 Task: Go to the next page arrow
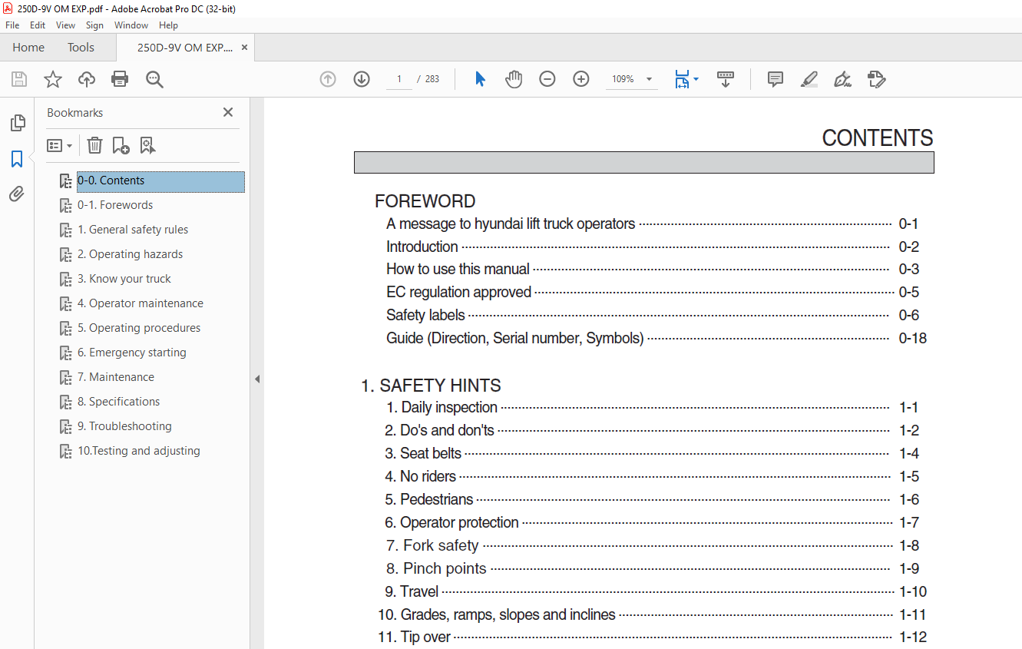(362, 79)
